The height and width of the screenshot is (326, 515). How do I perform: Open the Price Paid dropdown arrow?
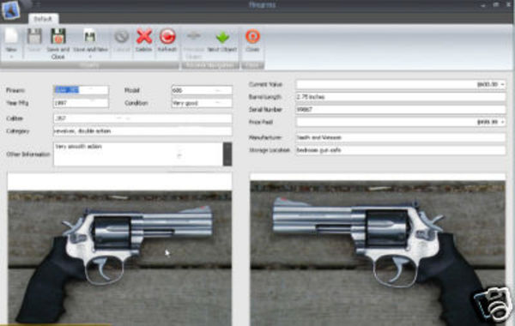pos(502,122)
